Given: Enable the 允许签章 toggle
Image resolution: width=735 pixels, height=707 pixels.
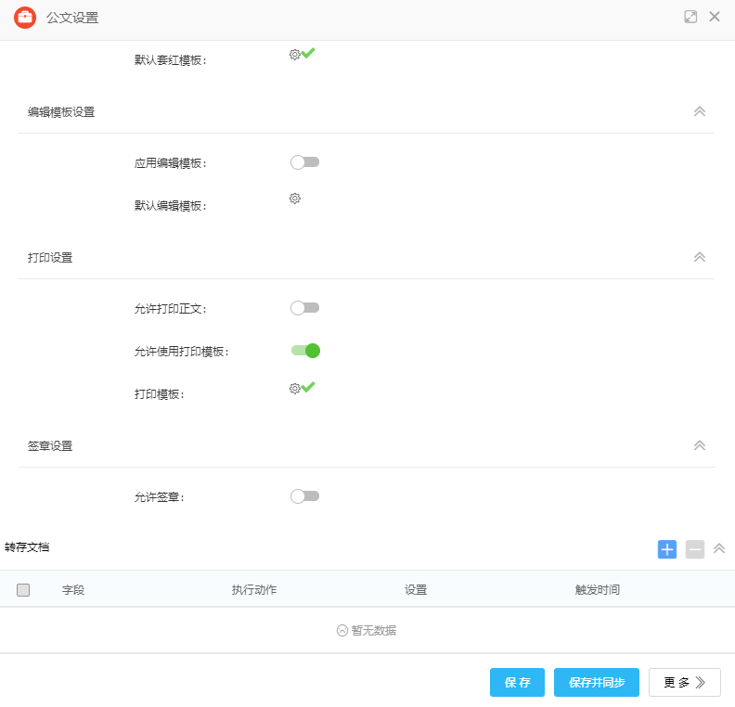Looking at the screenshot, I should (x=304, y=496).
